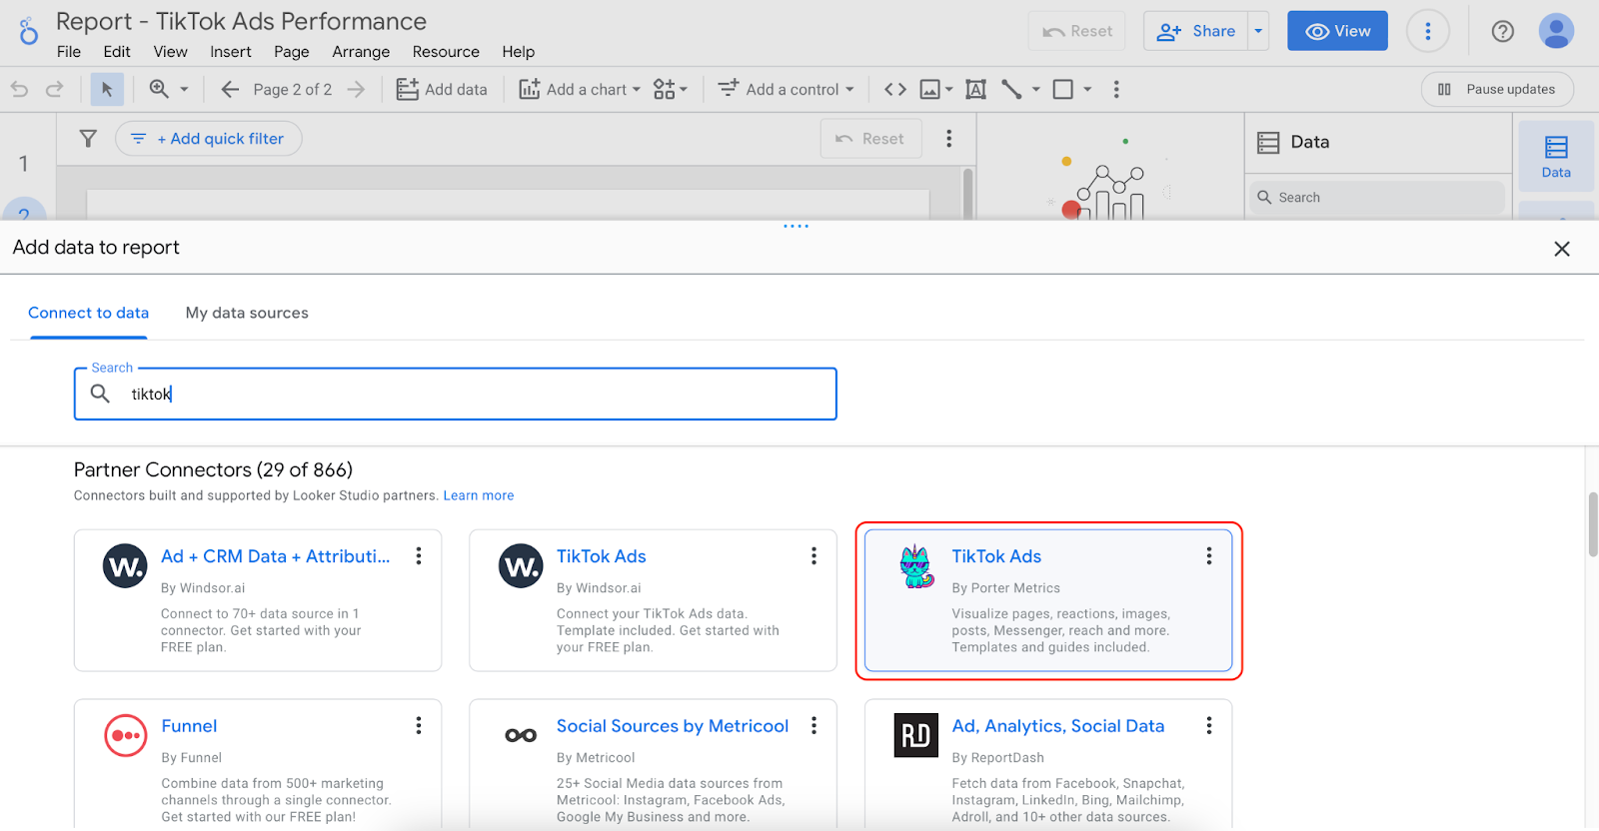Select the line drawing tool
The image size is (1599, 831).
1011,89
